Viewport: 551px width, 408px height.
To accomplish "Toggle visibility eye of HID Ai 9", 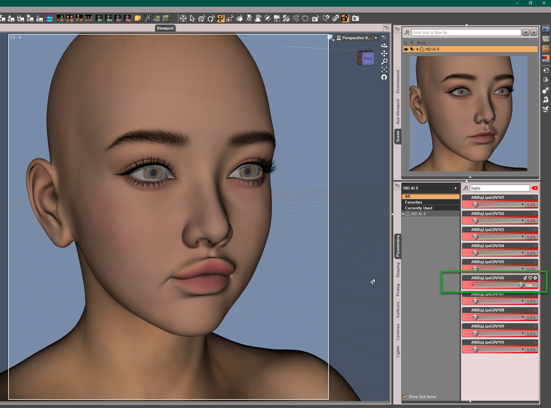I will pyautogui.click(x=406, y=49).
